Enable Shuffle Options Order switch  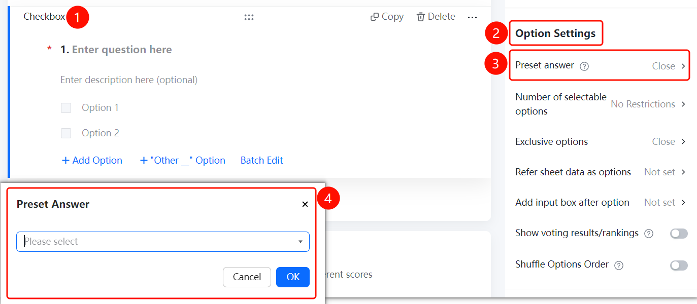click(679, 265)
